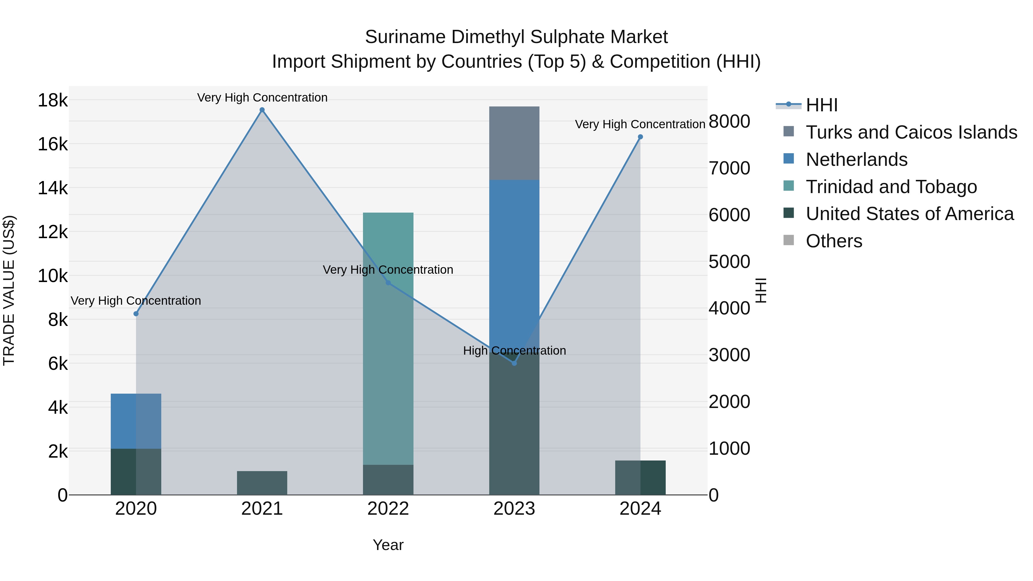Click the '2k' left axis tick
The width and height of the screenshot is (1033, 581).
(58, 452)
